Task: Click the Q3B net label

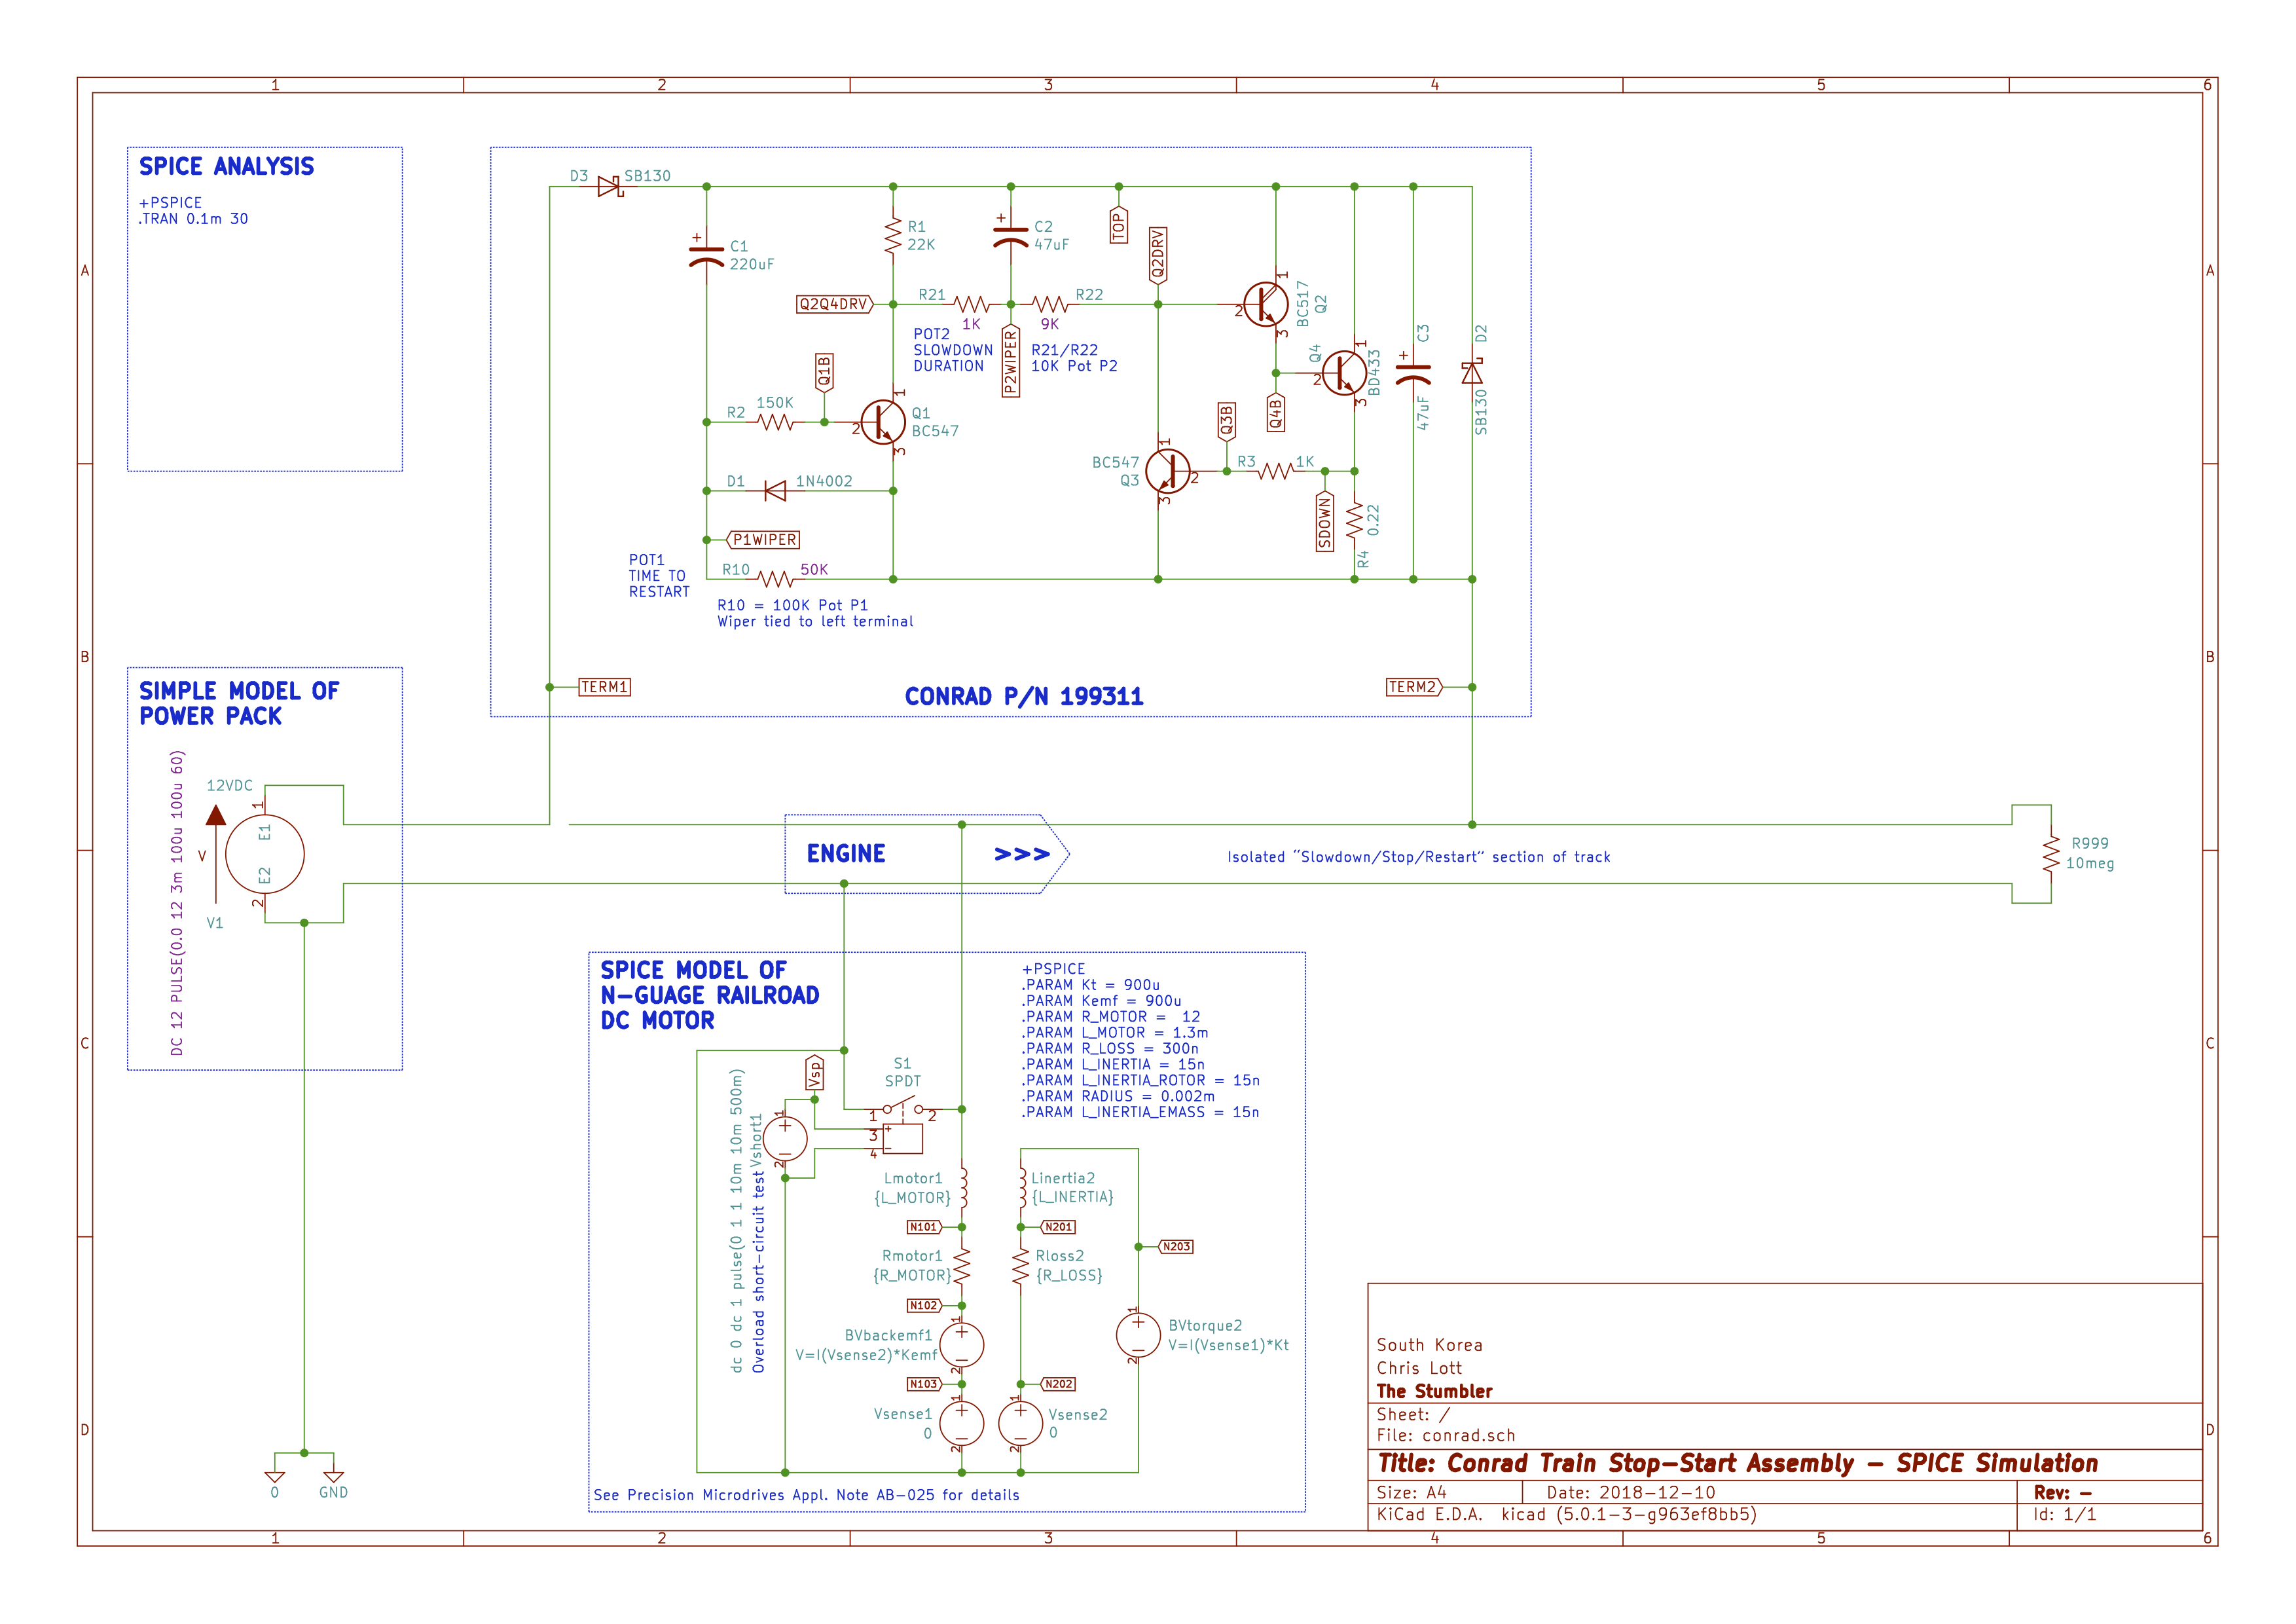Action: coord(1226,421)
